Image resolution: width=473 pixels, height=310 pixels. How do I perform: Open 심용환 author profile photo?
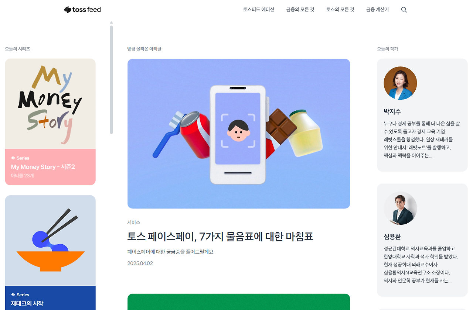click(400, 208)
